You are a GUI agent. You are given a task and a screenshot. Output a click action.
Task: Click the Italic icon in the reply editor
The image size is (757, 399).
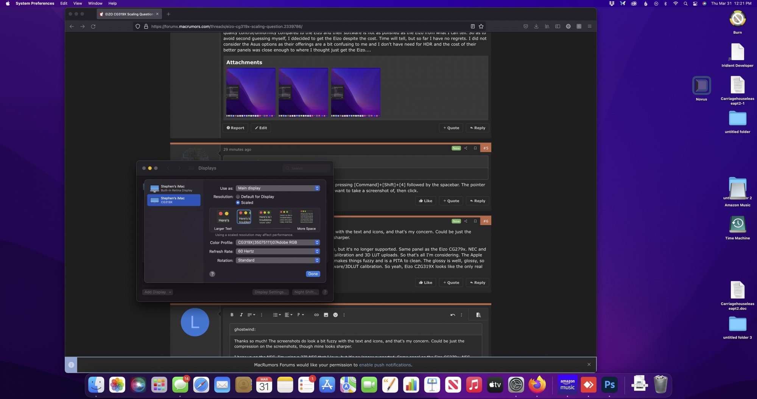point(241,315)
